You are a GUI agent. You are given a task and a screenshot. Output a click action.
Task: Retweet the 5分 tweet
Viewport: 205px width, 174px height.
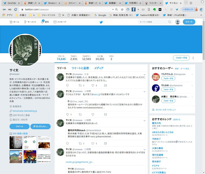[80, 85]
